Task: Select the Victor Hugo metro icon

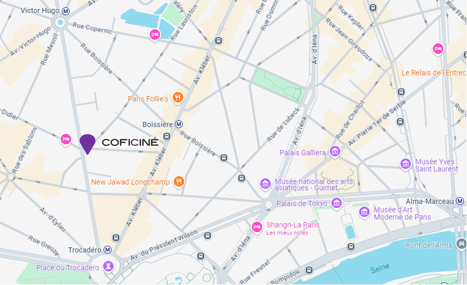Action: click(66, 11)
